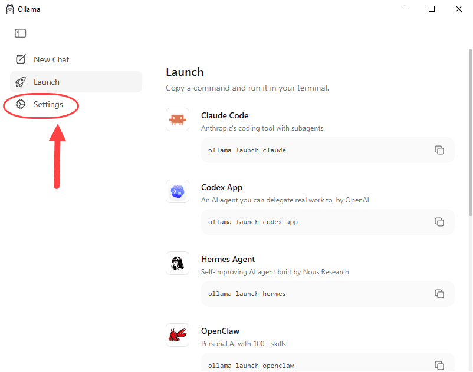Click the Codex App cloud icon
Image resolution: width=473 pixels, height=372 pixels.
178,191
